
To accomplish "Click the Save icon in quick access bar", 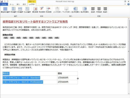I will click(2, 1).
